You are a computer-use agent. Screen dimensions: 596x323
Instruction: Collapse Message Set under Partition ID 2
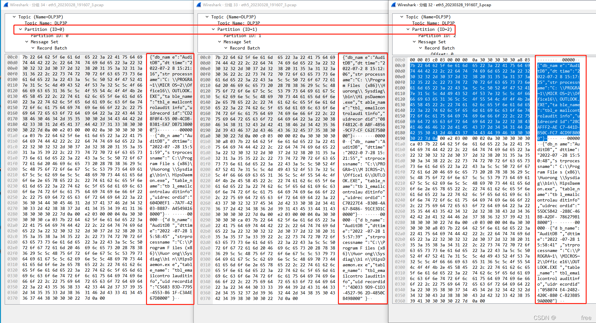(x=414, y=42)
